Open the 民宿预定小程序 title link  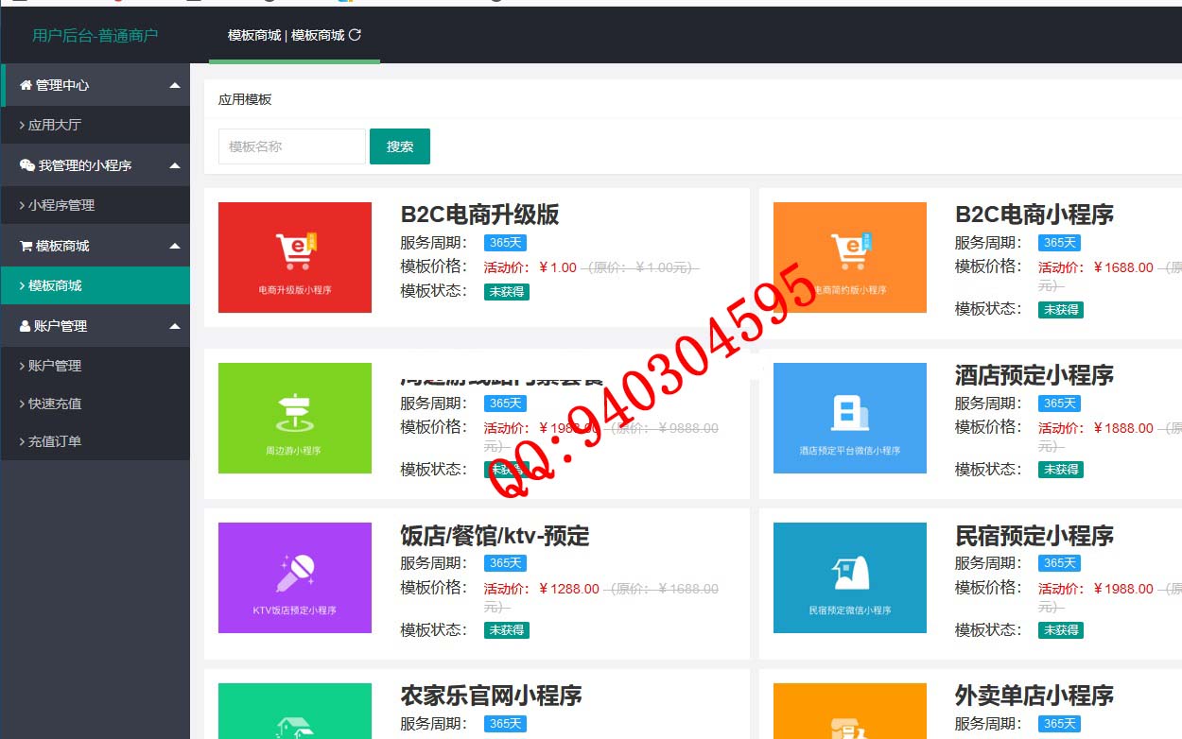click(1034, 536)
